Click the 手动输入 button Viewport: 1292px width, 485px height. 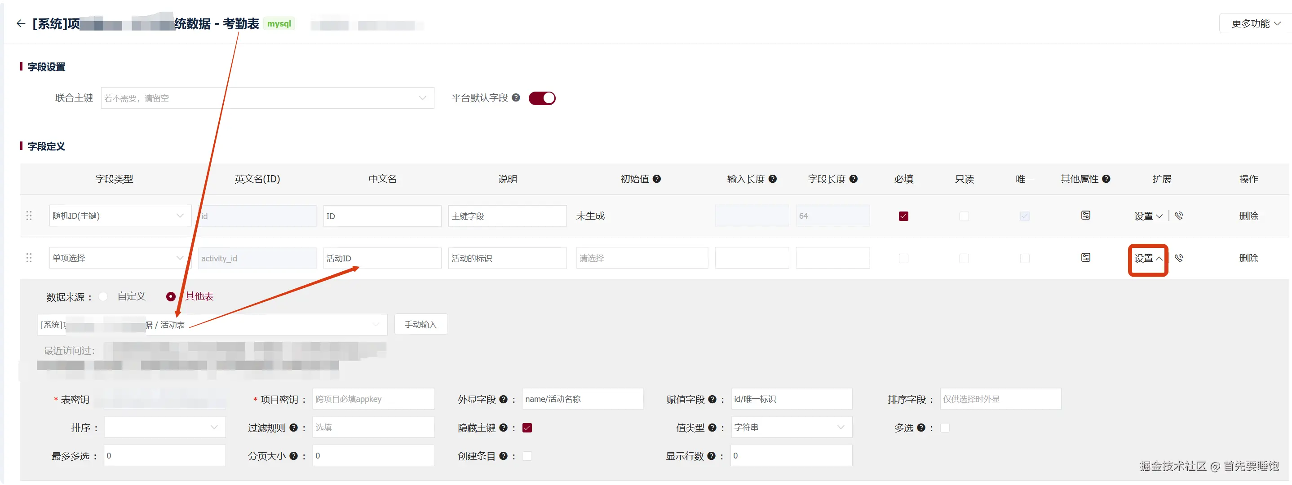[x=420, y=325]
